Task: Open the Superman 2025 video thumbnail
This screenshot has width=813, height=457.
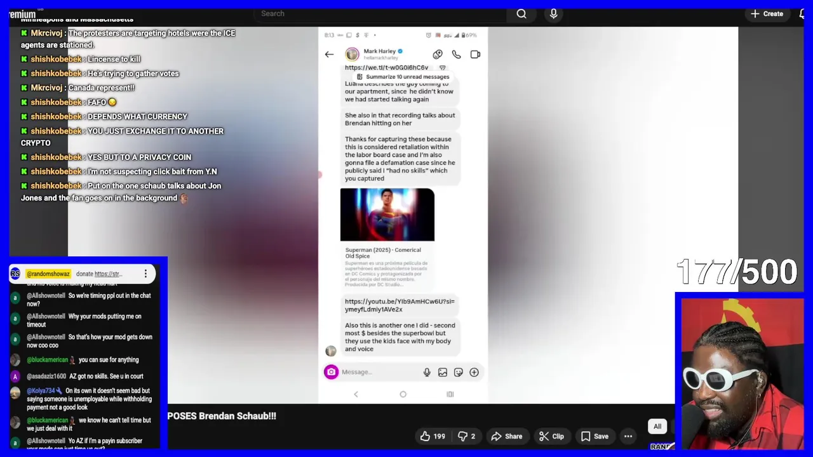Action: tap(387, 215)
